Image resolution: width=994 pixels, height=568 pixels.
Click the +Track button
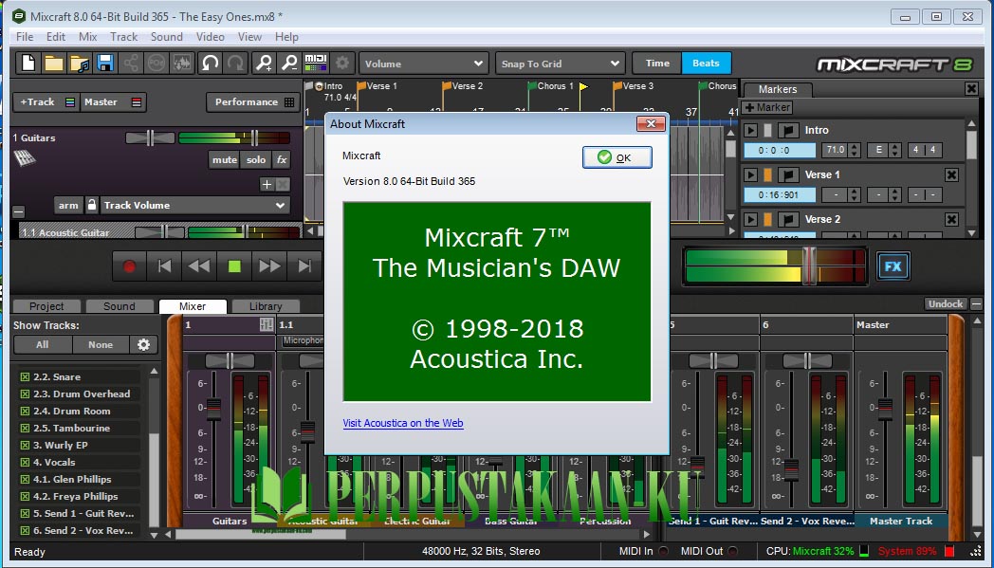(46, 102)
